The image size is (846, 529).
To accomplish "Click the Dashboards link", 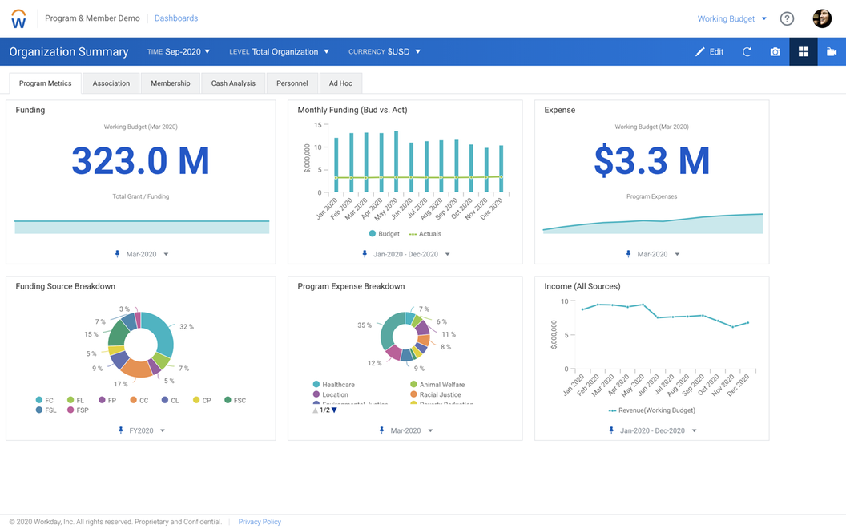I will click(175, 18).
